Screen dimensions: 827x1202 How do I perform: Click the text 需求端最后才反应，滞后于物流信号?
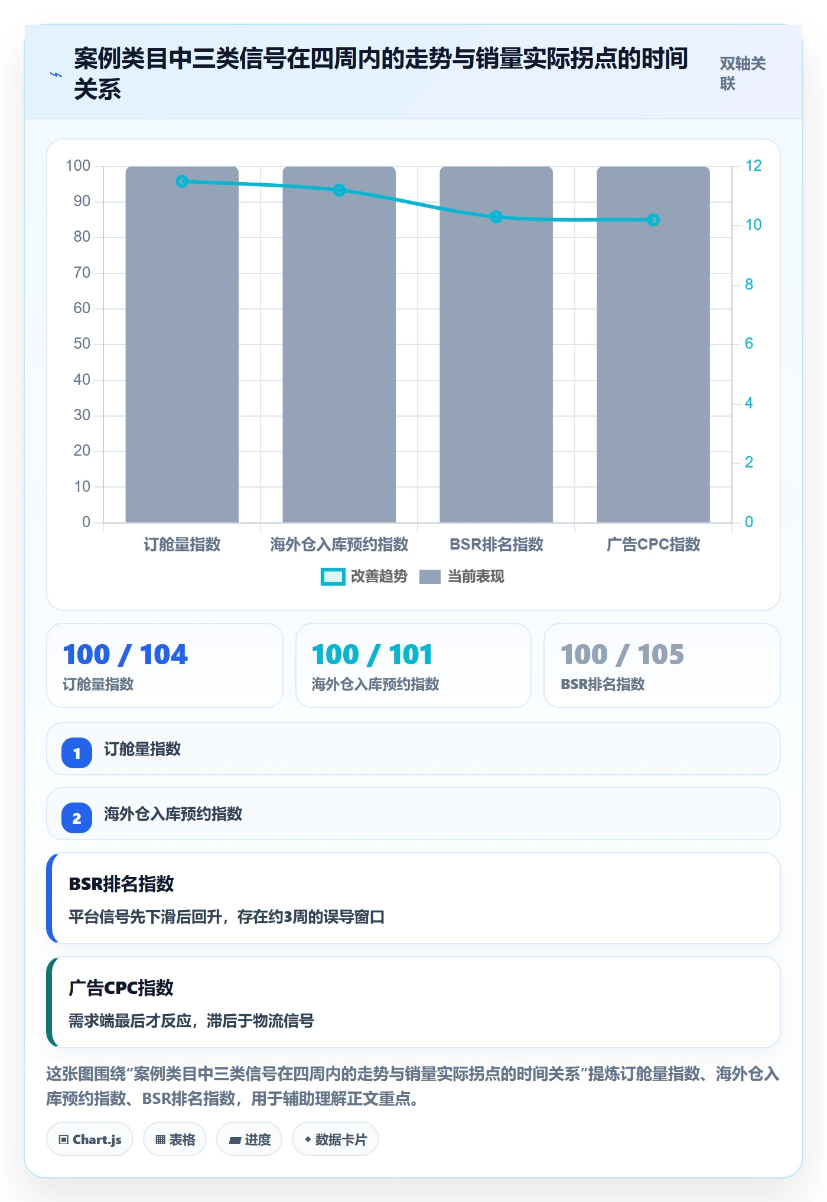tap(191, 1021)
